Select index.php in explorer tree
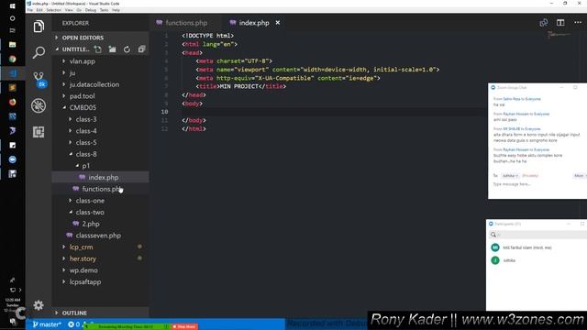The height and width of the screenshot is (330, 587). click(x=100, y=177)
